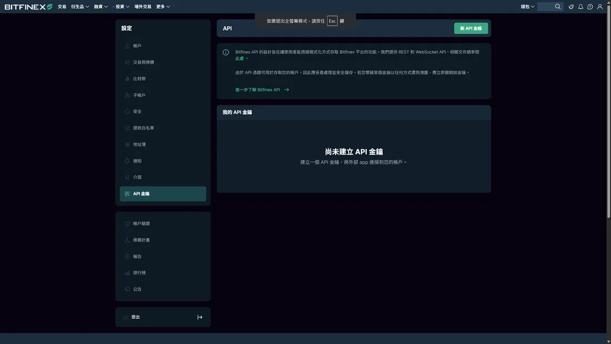611x344 pixels.
Task: Open the 介面 interface settings
Action: pyautogui.click(x=163, y=177)
